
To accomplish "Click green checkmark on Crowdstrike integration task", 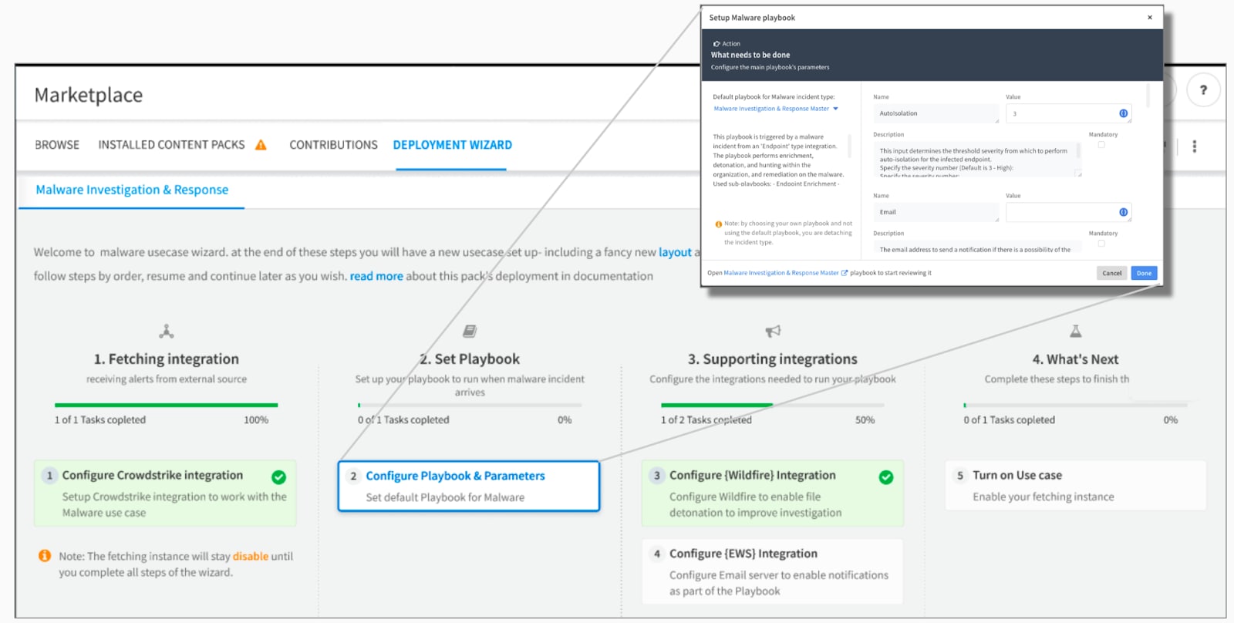I will pos(278,477).
